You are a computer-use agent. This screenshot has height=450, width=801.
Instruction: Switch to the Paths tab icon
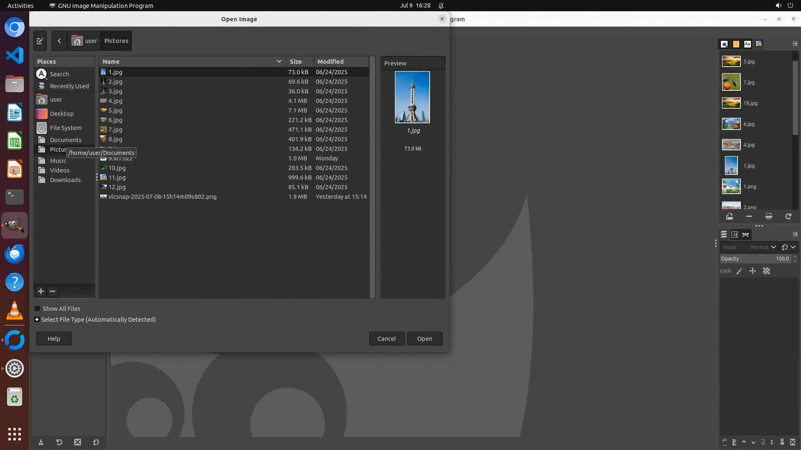coord(746,235)
